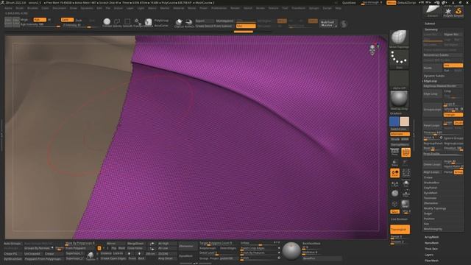The width and height of the screenshot is (471, 265).
Task: Open the Brush menu
Action: (x=20, y=8)
